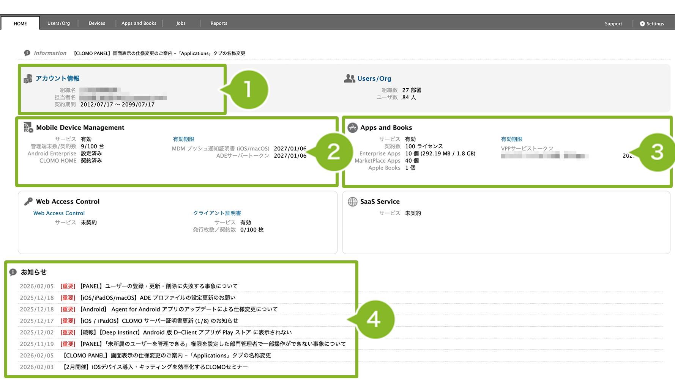The width and height of the screenshot is (675, 379).
Task: Go to the Jobs tab
Action: coord(181,23)
